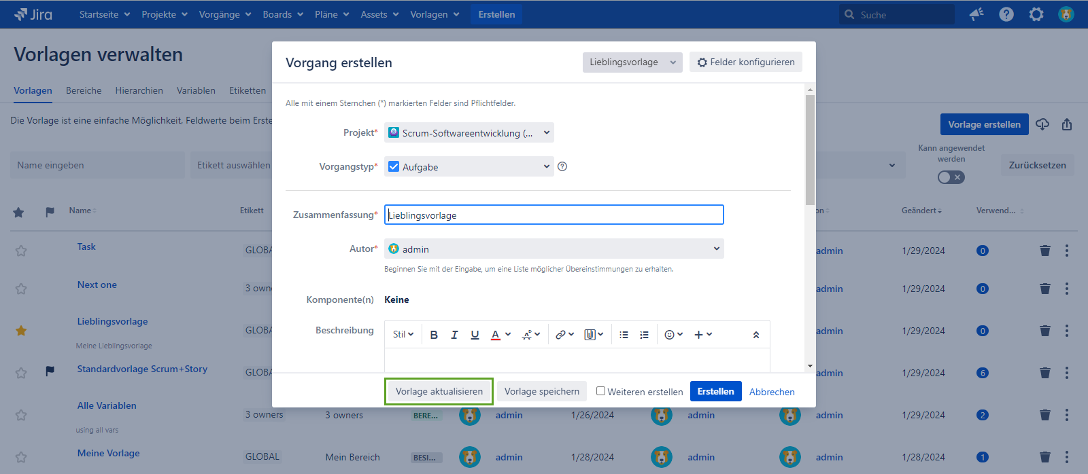
Task: Collapse the editor toolbar with double chevron
Action: 755,335
